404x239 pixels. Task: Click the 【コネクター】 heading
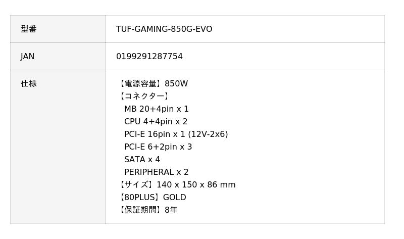coord(143,97)
